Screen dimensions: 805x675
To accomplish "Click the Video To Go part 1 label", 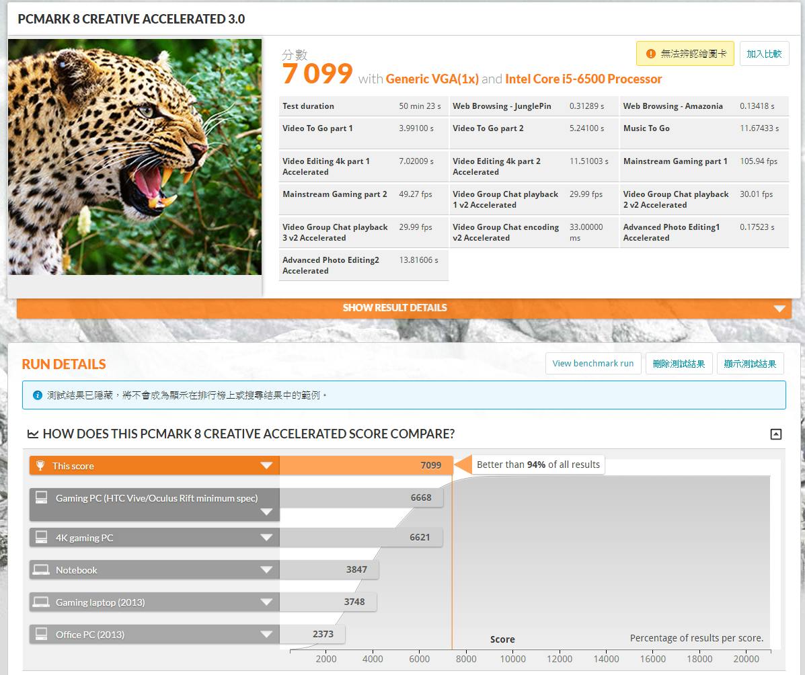I will tap(317, 128).
